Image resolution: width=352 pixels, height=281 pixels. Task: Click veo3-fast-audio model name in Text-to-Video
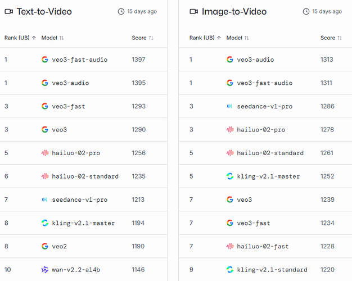point(80,60)
